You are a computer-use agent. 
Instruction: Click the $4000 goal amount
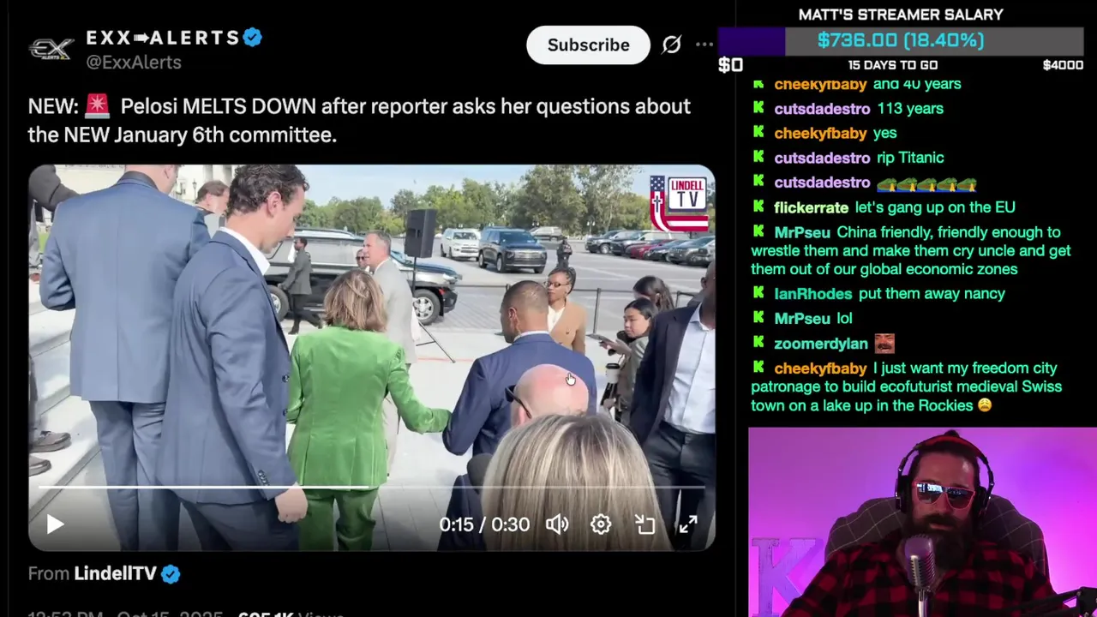(1063, 65)
